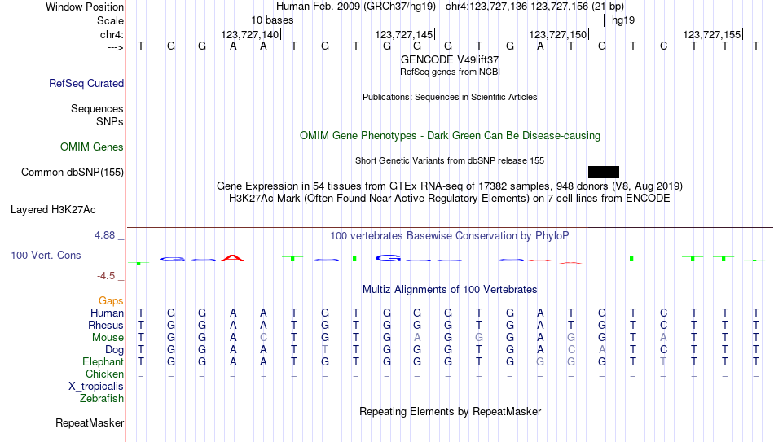Image resolution: width=774 pixels, height=442 pixels.
Task: Select the Human species row label
Action: 107,313
